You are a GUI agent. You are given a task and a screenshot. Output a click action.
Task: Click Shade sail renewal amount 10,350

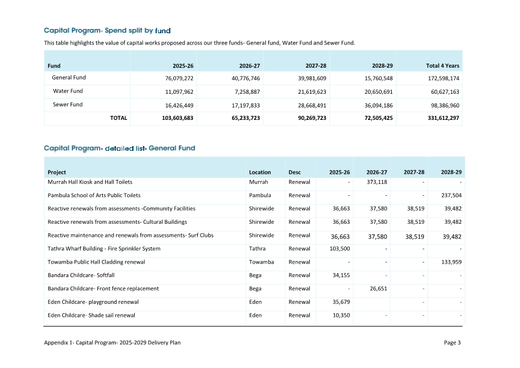coord(340,315)
